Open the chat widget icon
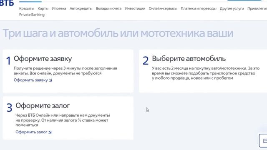267x150 pixels. point(263,141)
